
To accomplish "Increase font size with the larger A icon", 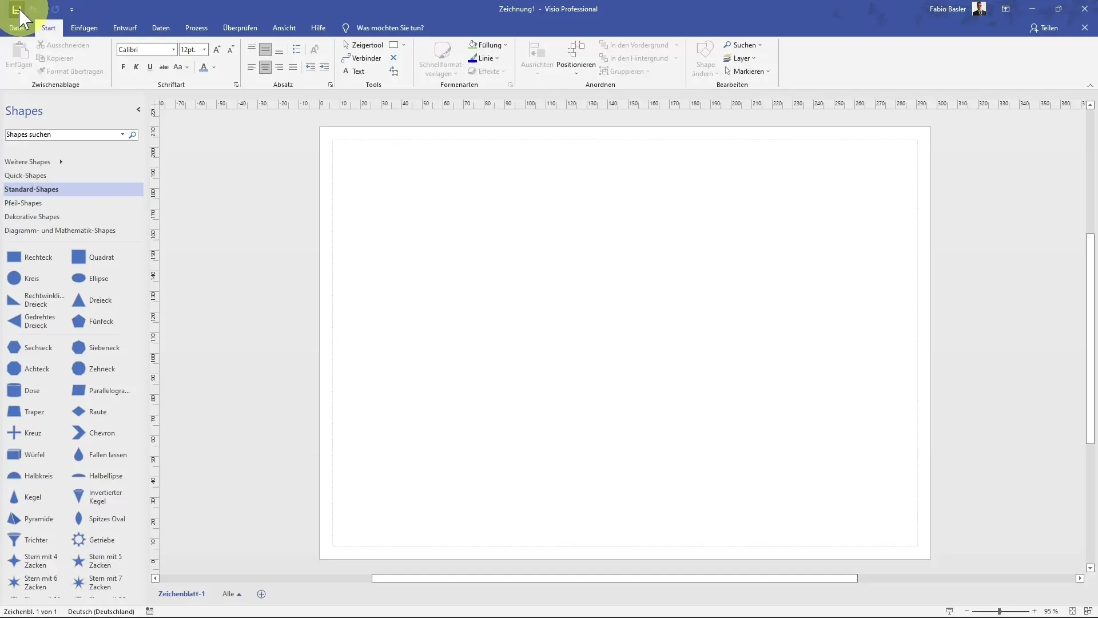I will (217, 50).
